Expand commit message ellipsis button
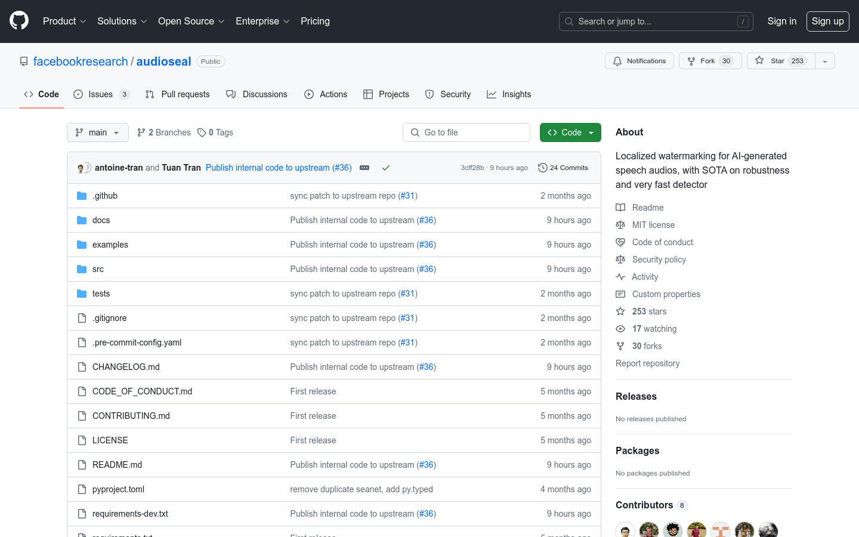This screenshot has width=859, height=537. (364, 168)
